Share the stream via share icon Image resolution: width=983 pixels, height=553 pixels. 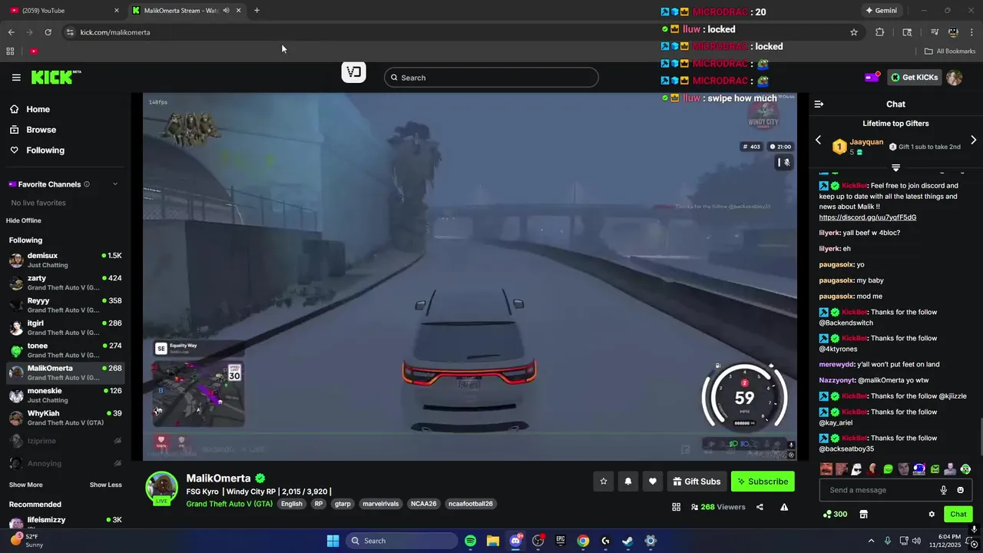tap(760, 507)
